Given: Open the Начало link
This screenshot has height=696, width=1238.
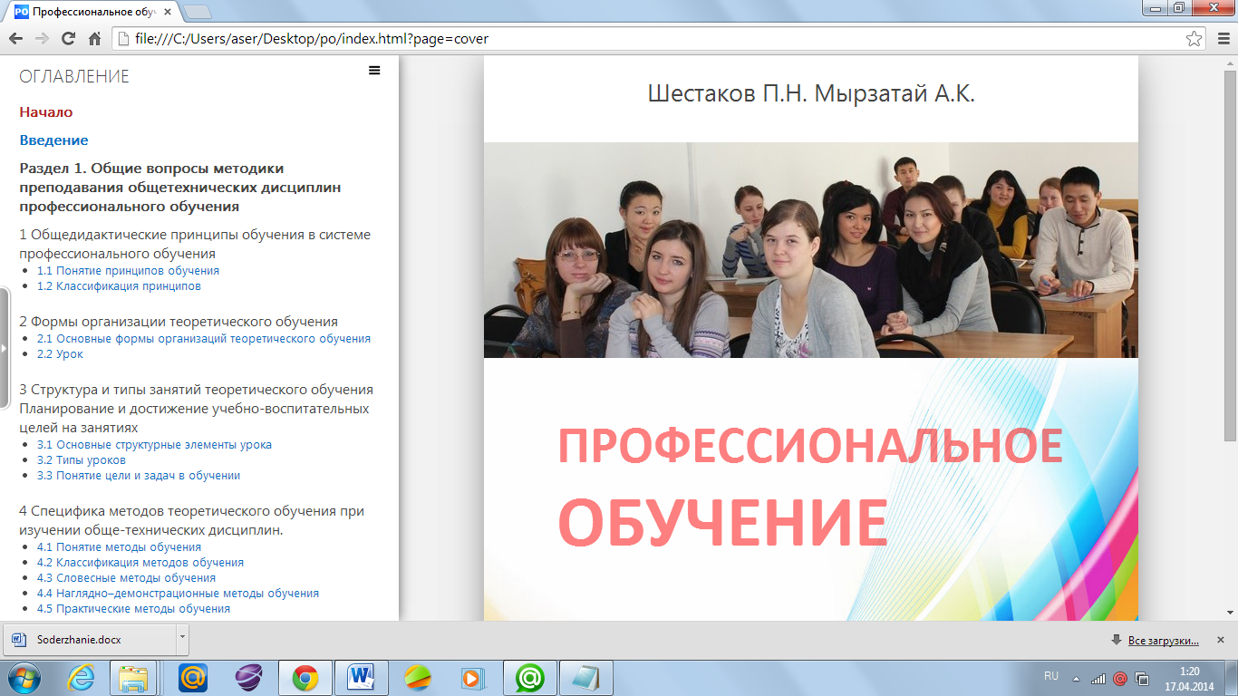Looking at the screenshot, I should [x=46, y=112].
